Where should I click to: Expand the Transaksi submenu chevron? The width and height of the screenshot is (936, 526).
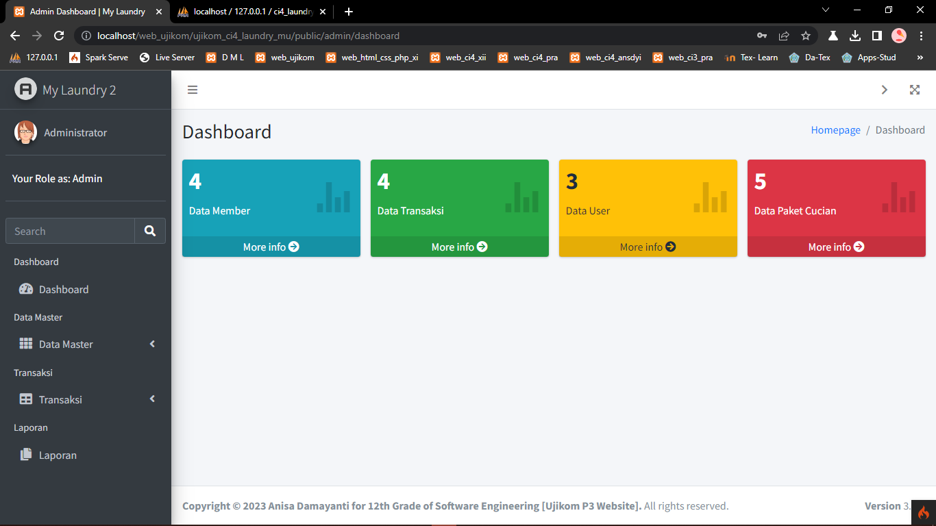pos(151,399)
